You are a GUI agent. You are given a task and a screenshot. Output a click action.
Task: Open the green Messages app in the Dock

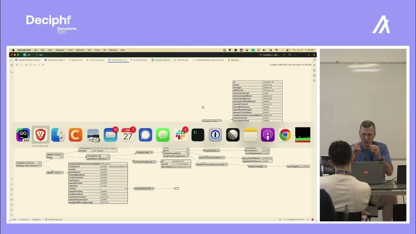[x=163, y=135]
